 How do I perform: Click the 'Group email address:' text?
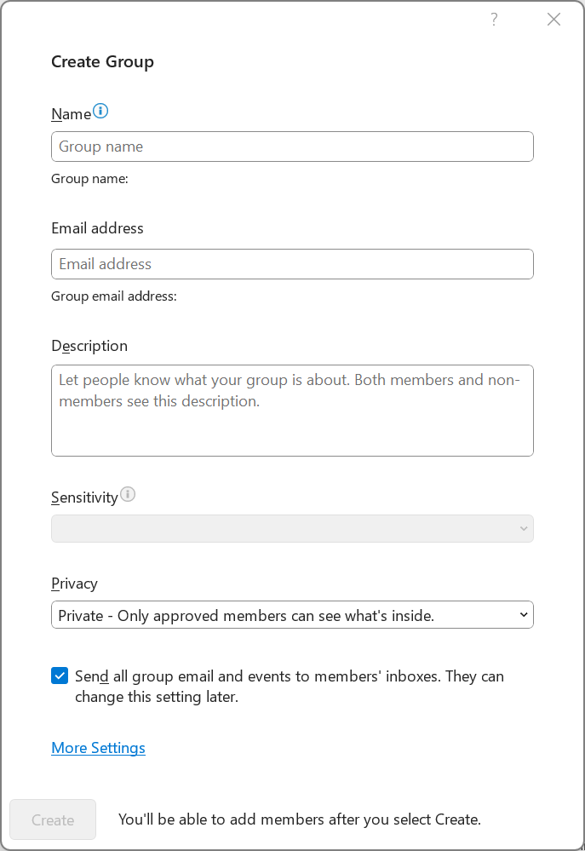coord(114,296)
